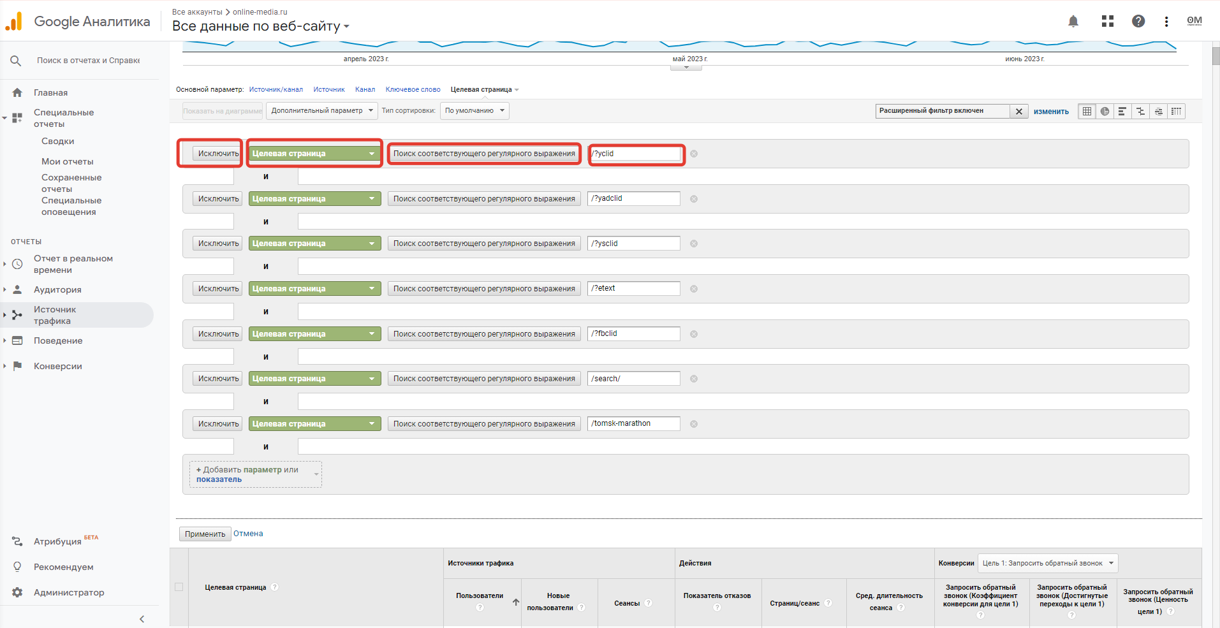The height and width of the screenshot is (628, 1220).
Task: Select Источник primary dimension
Action: (329, 90)
